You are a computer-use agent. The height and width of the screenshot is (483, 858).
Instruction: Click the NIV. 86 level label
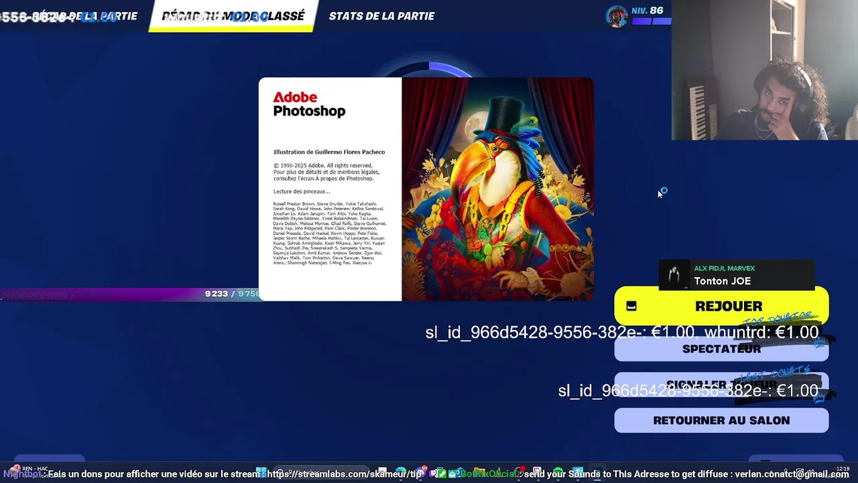point(647,11)
